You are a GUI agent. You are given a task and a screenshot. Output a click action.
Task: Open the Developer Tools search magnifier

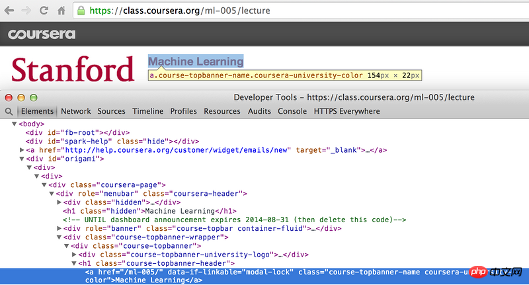(9, 111)
